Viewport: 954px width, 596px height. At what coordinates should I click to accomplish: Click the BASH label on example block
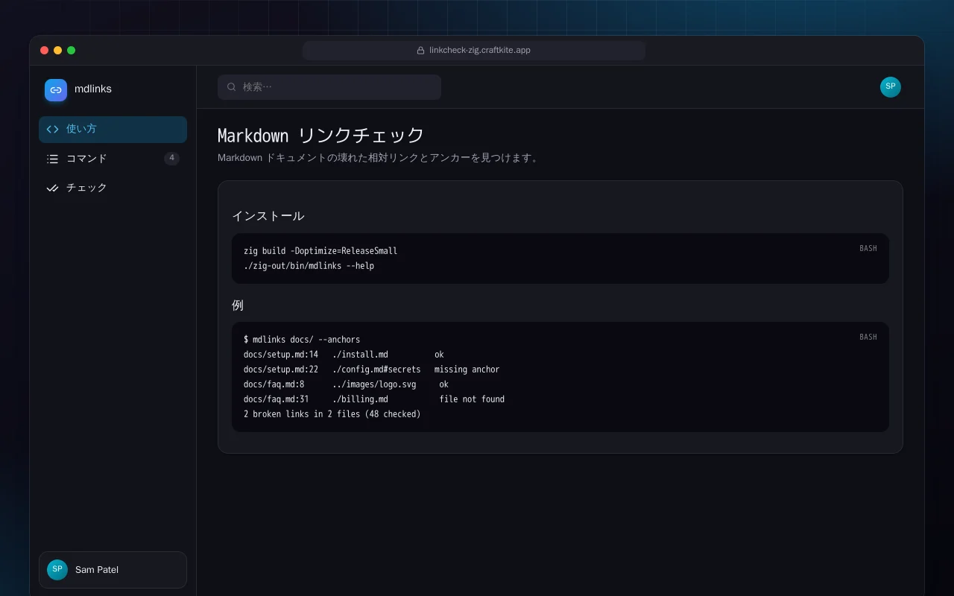tap(868, 337)
